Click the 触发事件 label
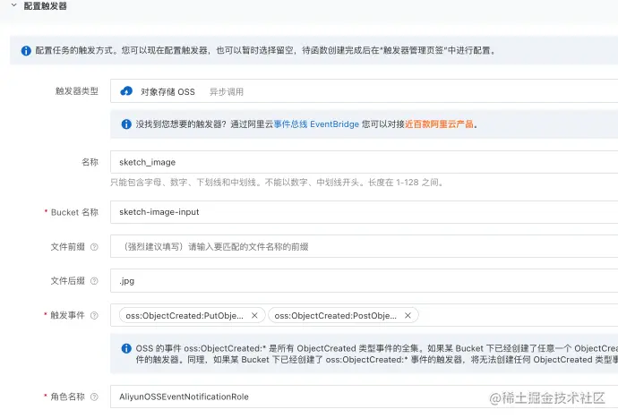Screen dimensions: 618x418 (67, 315)
